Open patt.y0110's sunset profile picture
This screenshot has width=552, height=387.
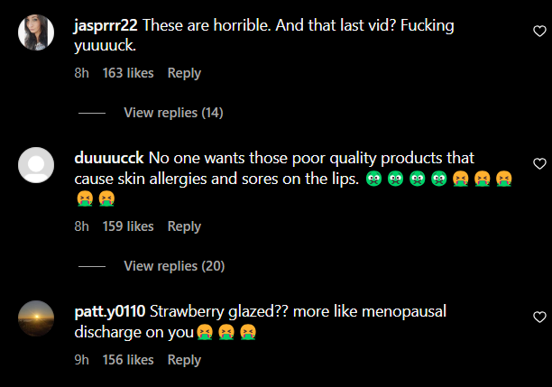[x=36, y=318]
